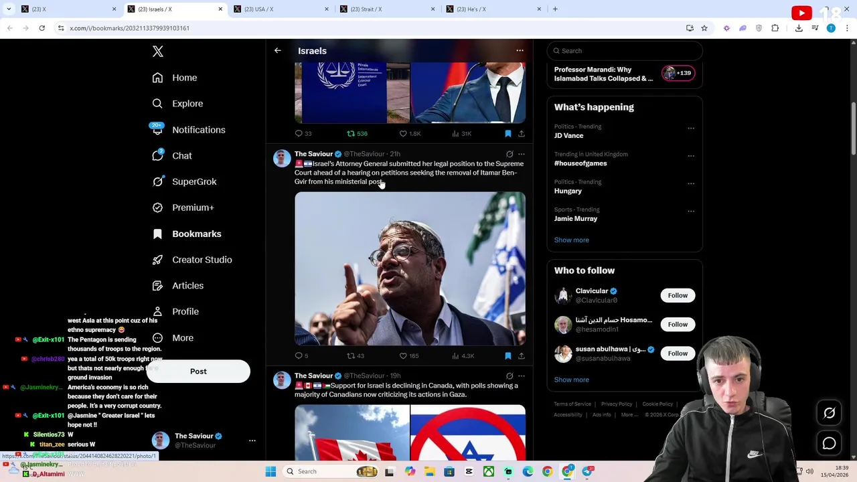Screen dimensions: 857x482
Task: Open Notifications in the sidebar
Action: [189, 130]
